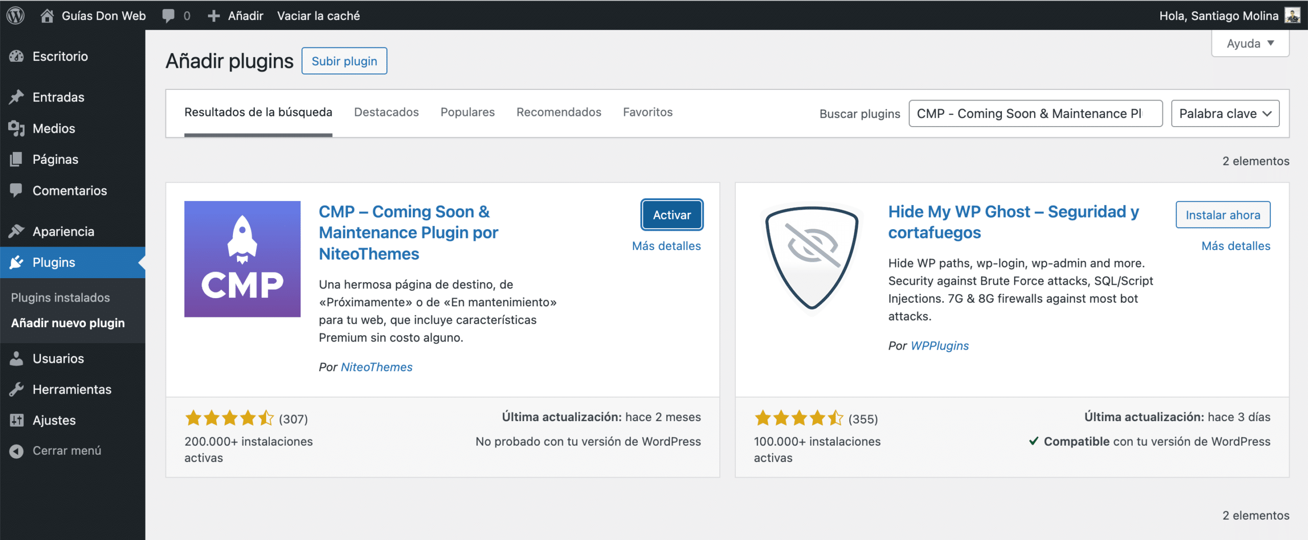Open Escritorio dashboard icon in sidebar

(x=16, y=56)
